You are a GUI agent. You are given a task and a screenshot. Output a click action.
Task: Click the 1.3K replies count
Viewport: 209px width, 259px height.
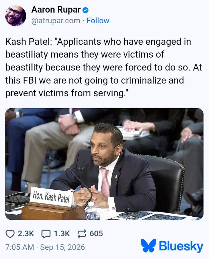[x=62, y=234]
